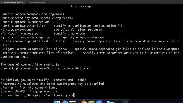Click the 'this package' text at top
This screenshot has height=103, width=183.
(x=81, y=7)
